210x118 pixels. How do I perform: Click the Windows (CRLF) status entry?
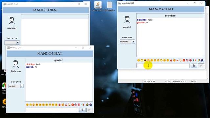pos(179,81)
